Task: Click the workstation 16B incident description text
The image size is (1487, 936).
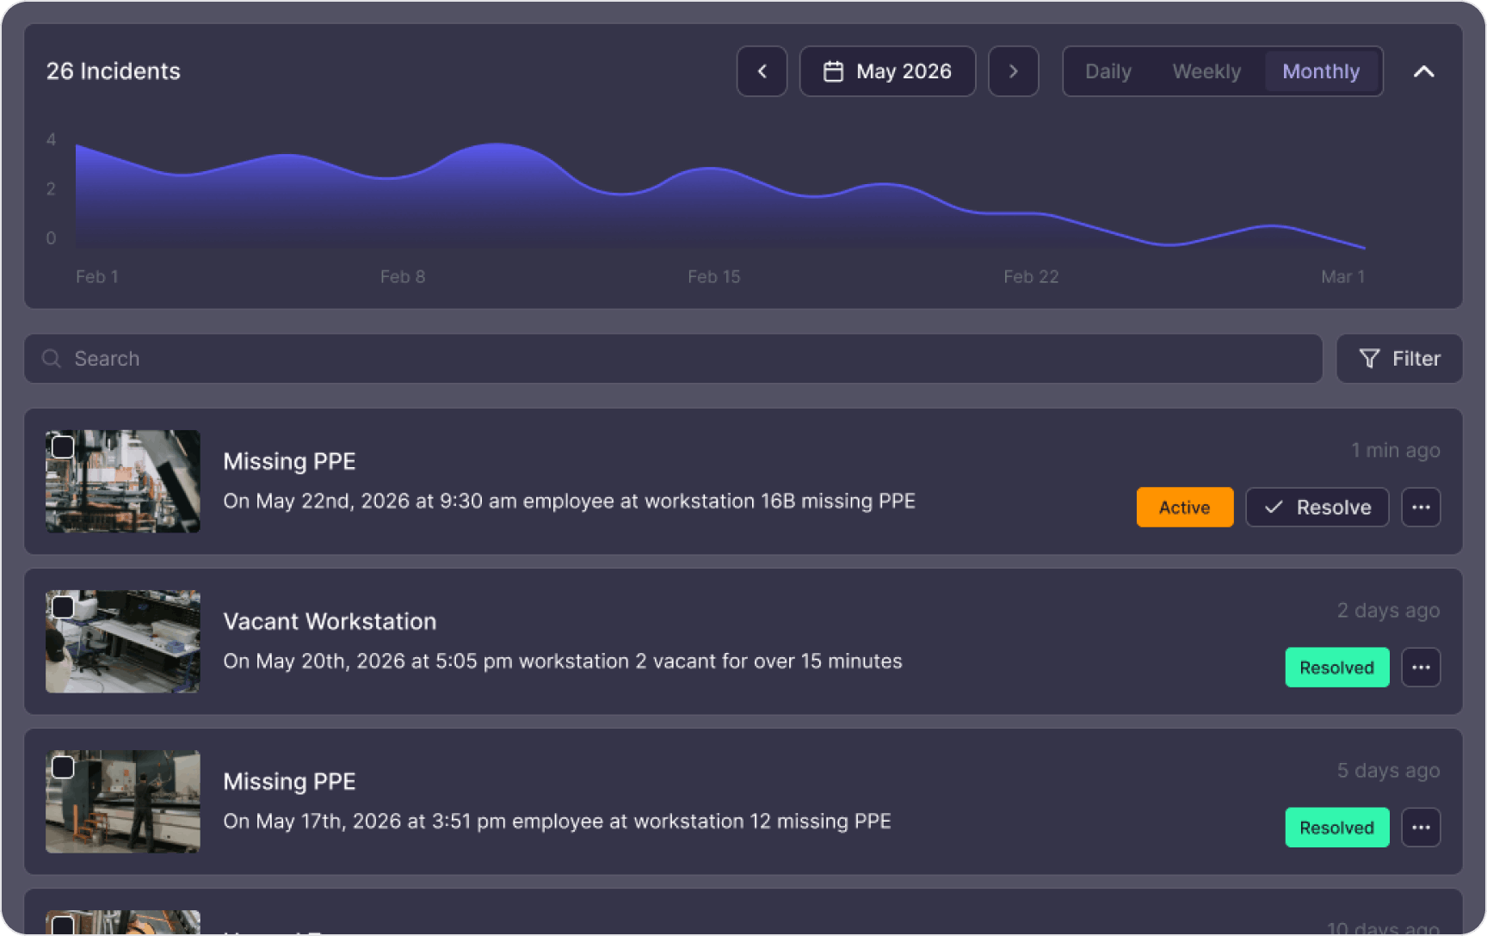Action: (569, 501)
